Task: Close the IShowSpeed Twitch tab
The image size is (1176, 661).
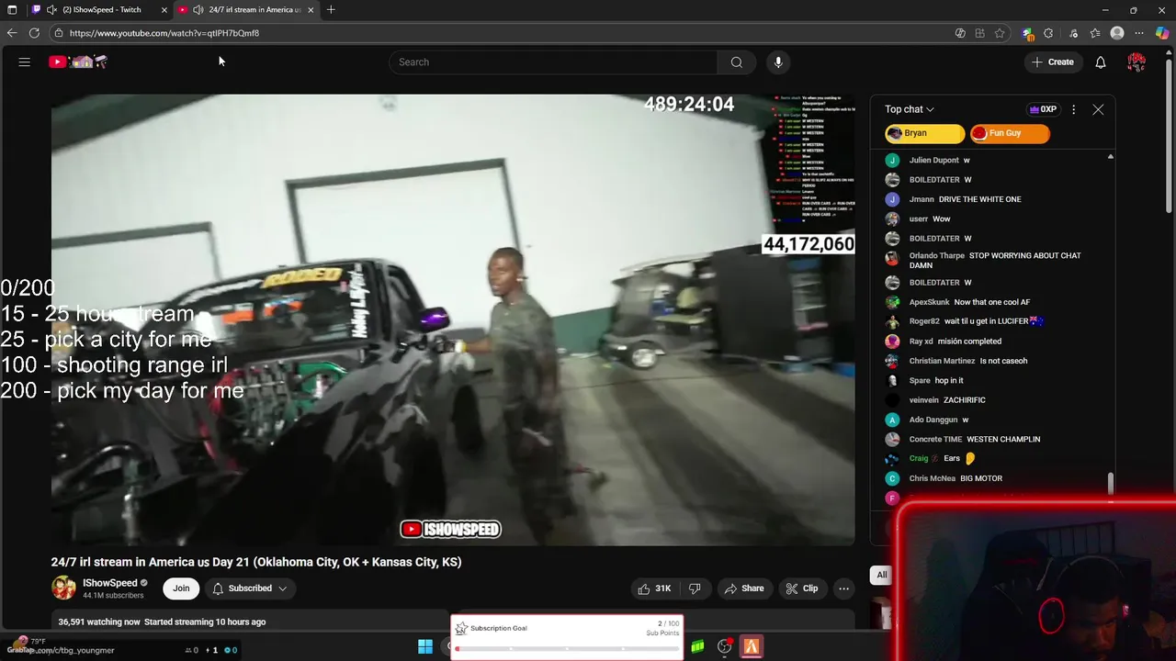Action: [x=164, y=9]
